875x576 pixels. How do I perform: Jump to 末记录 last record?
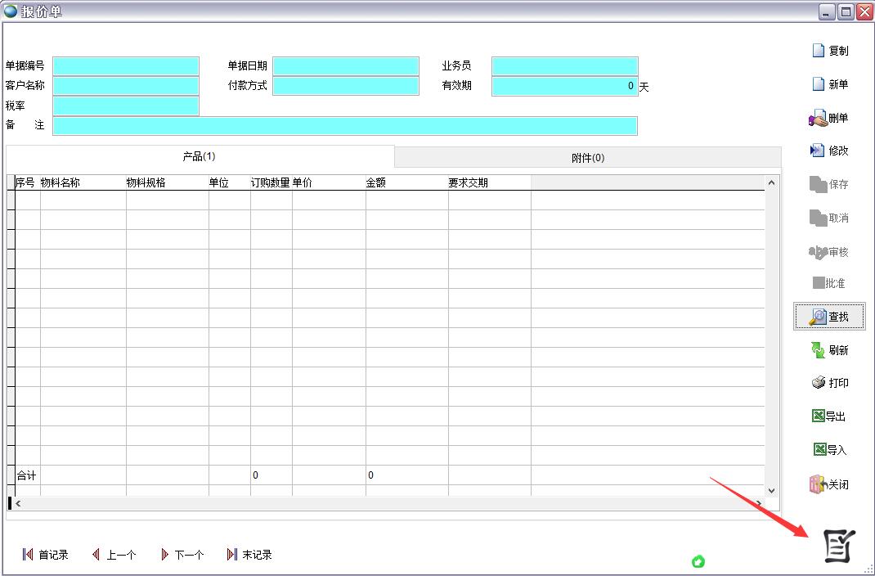[x=249, y=555]
